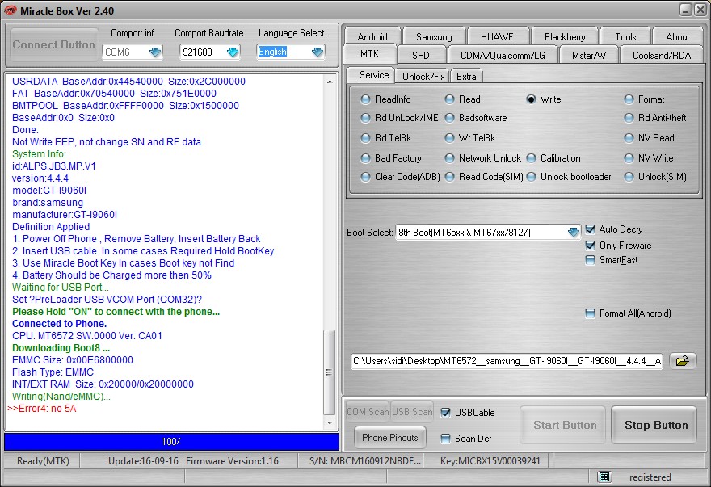This screenshot has width=711, height=487.
Task: Toggle Only Fireware checkbox
Action: coord(590,246)
